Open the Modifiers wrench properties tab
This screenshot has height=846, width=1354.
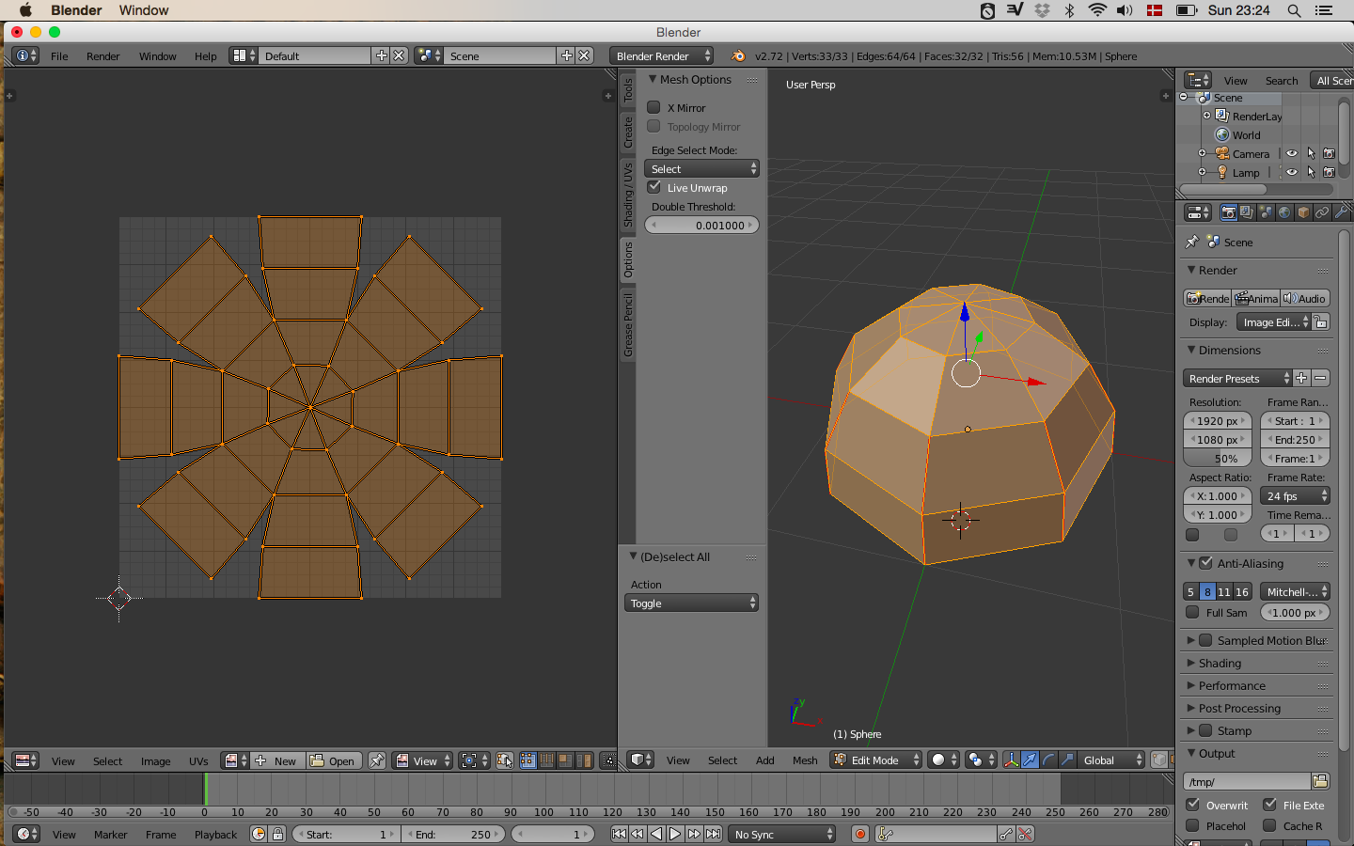coord(1341,212)
